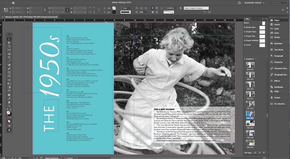Select the 236-237 spread thumbnail

click(250, 123)
